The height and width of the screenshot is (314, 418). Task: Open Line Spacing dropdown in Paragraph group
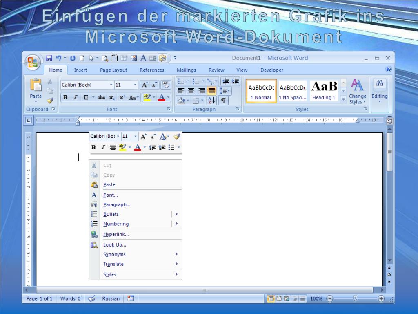[x=225, y=91]
